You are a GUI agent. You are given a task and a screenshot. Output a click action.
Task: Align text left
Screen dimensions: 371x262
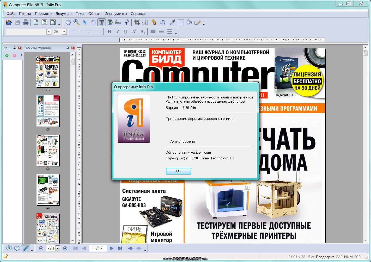[74, 32]
